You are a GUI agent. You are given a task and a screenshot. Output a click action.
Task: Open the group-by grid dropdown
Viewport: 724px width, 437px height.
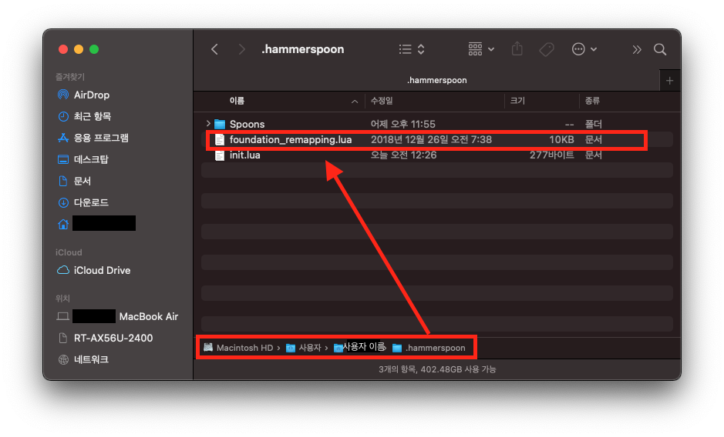point(481,49)
